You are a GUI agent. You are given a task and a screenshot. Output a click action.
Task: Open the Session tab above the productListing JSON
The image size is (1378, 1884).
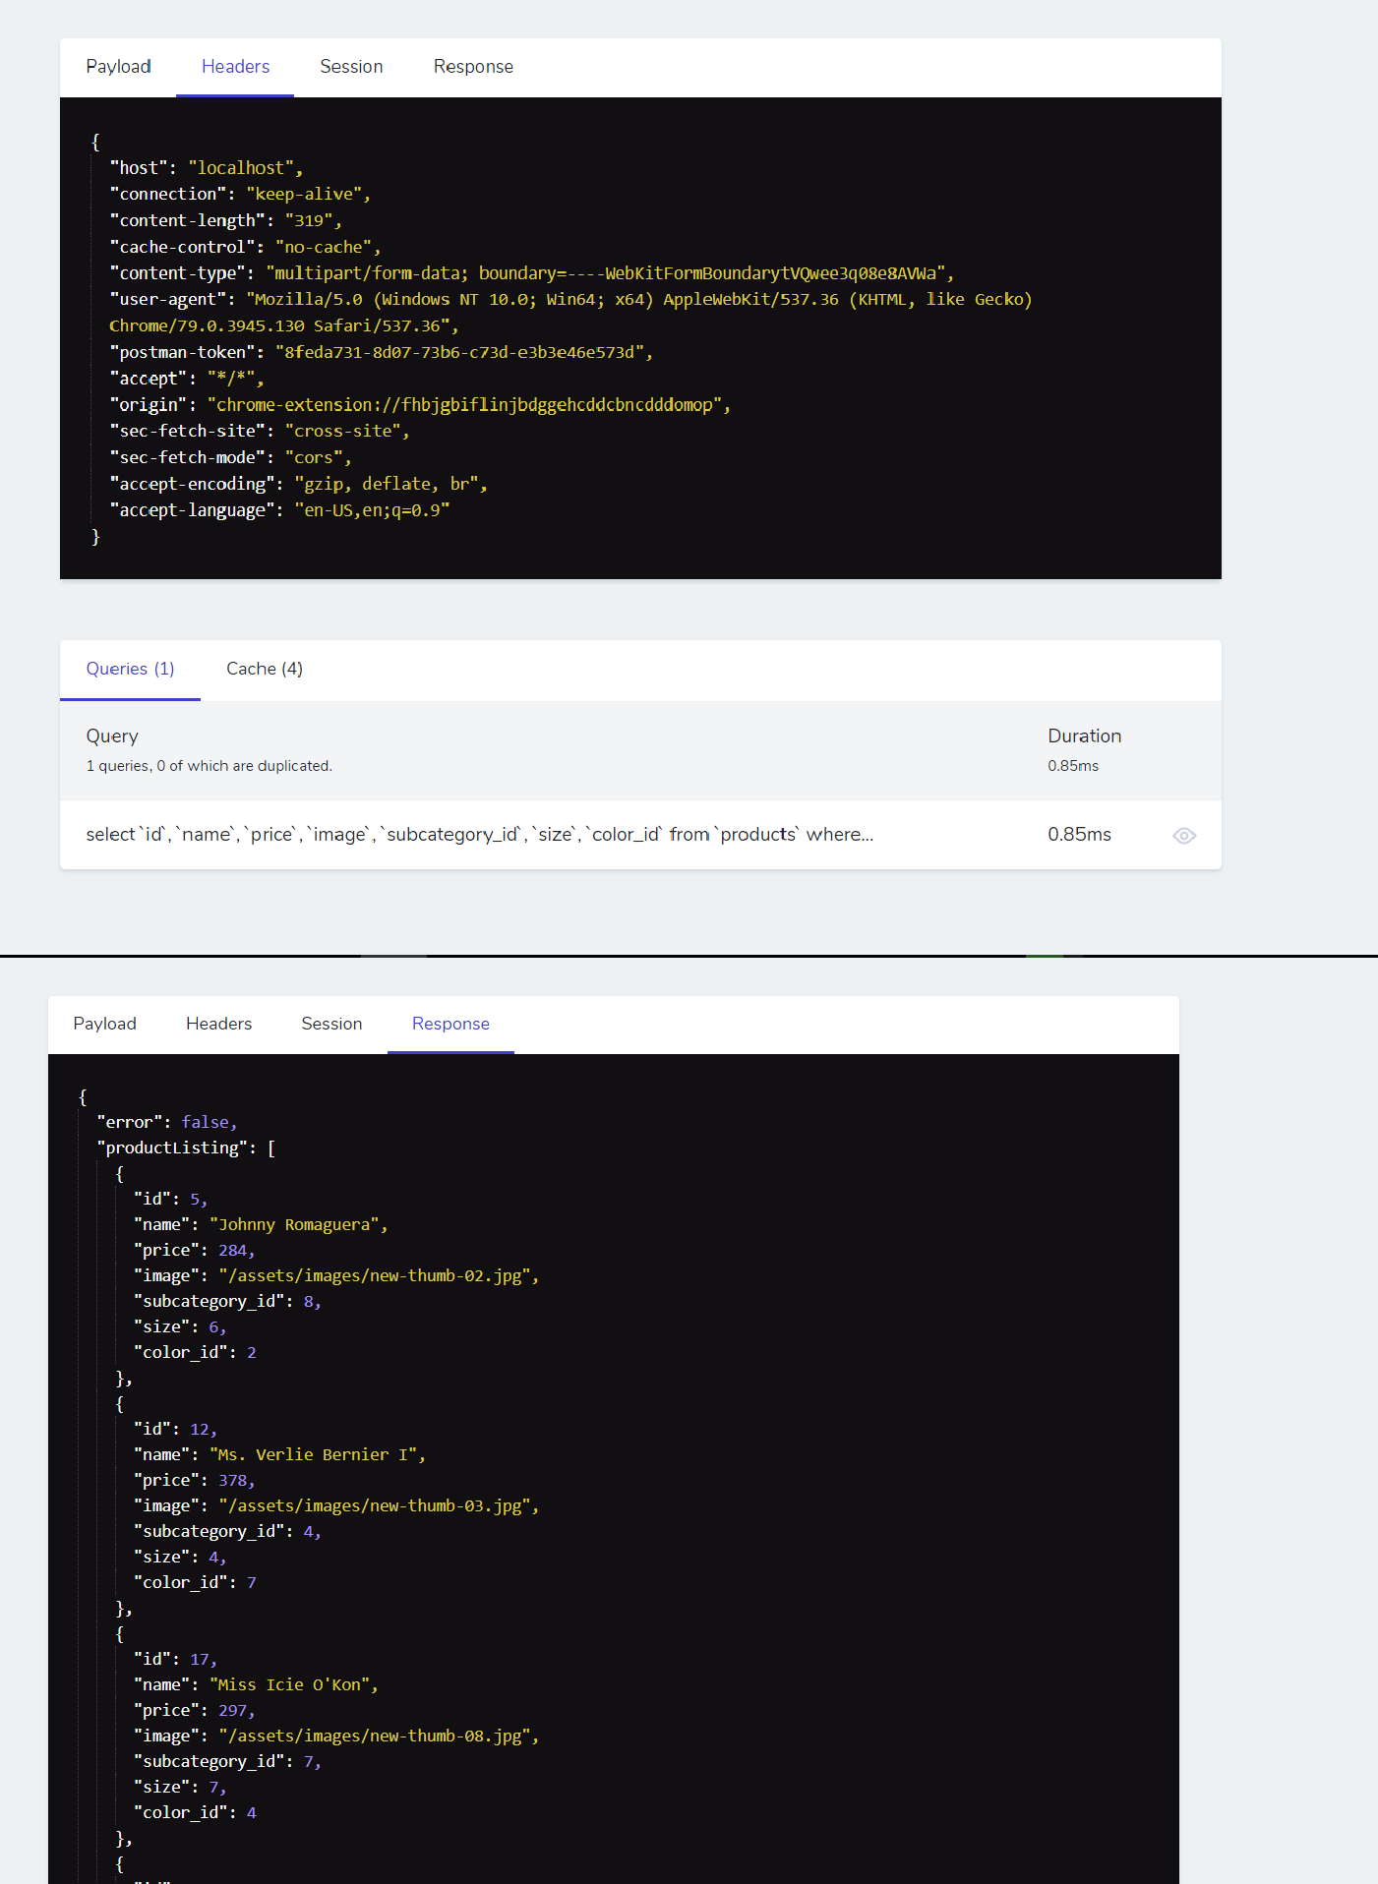pyautogui.click(x=331, y=1024)
